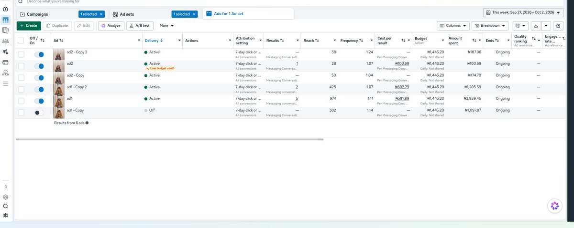Viewport: 574px width, 228px height.
Task: Sort by Off / On column arrows
Action: [43, 41]
